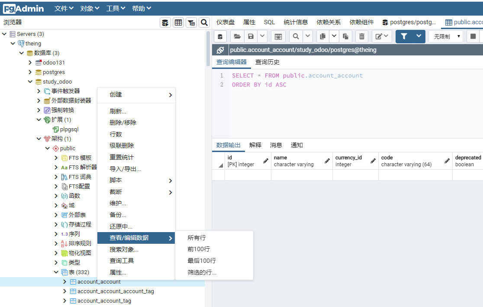Open the 对象 menu
Viewport: 483px width, 307px height.
point(90,9)
